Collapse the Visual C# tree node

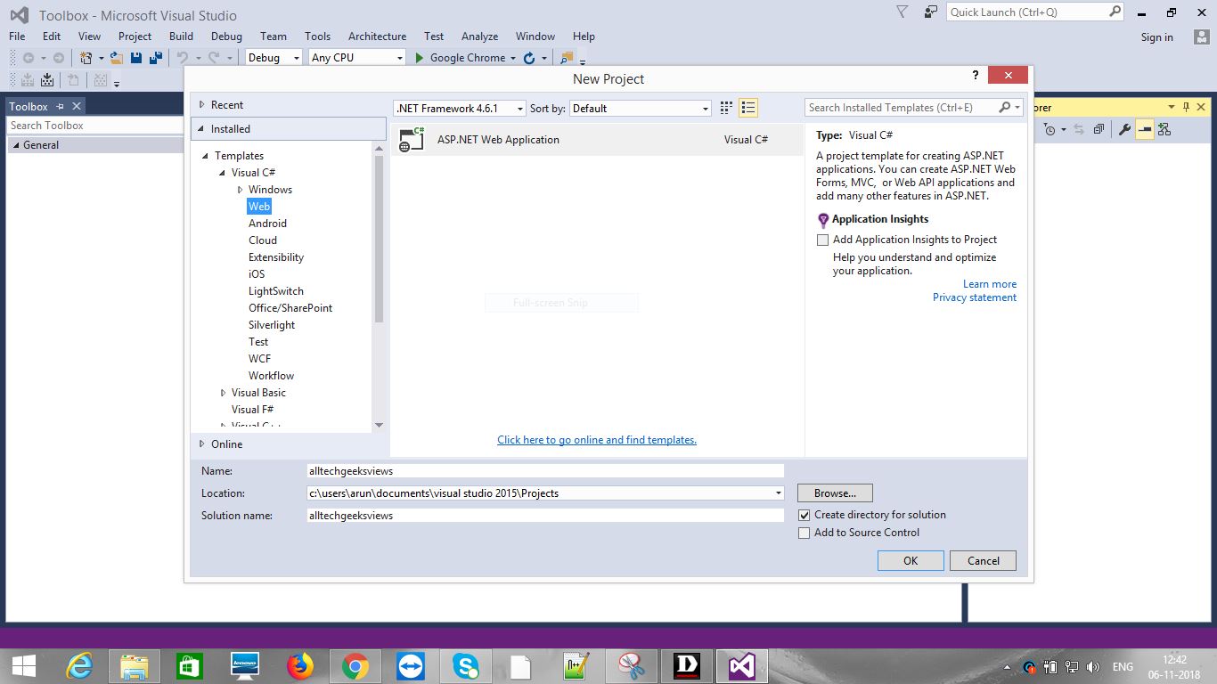224,172
